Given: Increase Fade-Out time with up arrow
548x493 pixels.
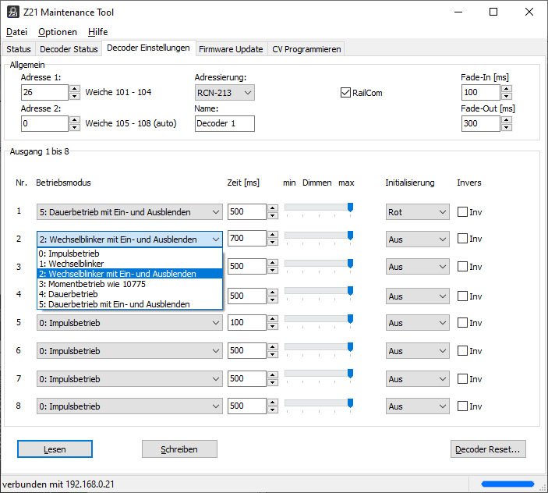Looking at the screenshot, I should pyautogui.click(x=507, y=120).
